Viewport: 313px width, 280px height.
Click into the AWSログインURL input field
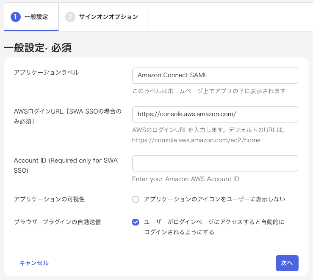(215, 114)
